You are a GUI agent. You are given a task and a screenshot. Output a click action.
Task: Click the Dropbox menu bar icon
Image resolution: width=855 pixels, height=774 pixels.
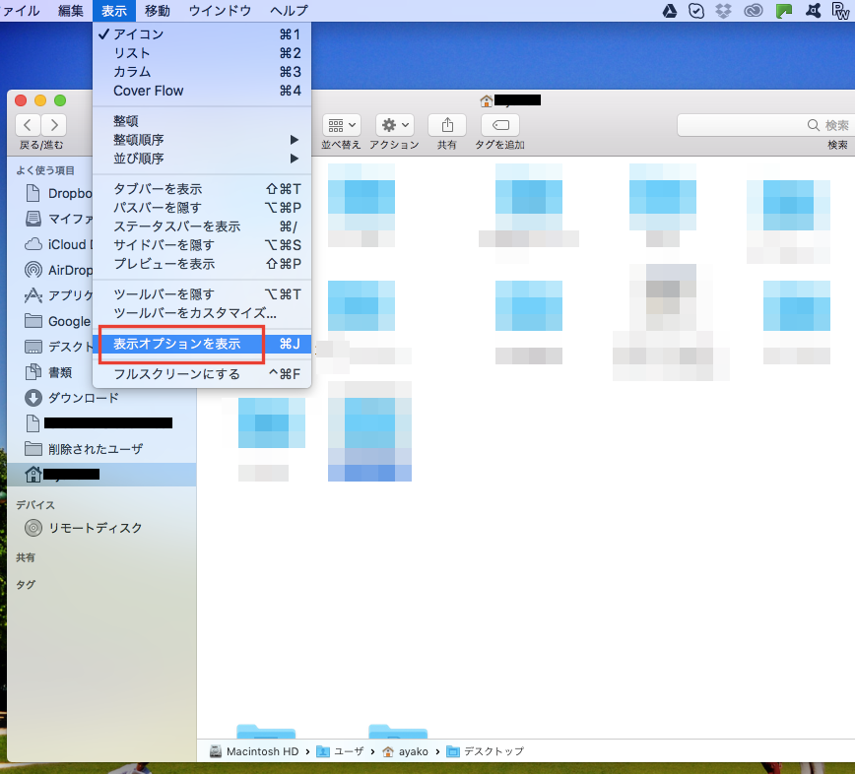(x=725, y=11)
